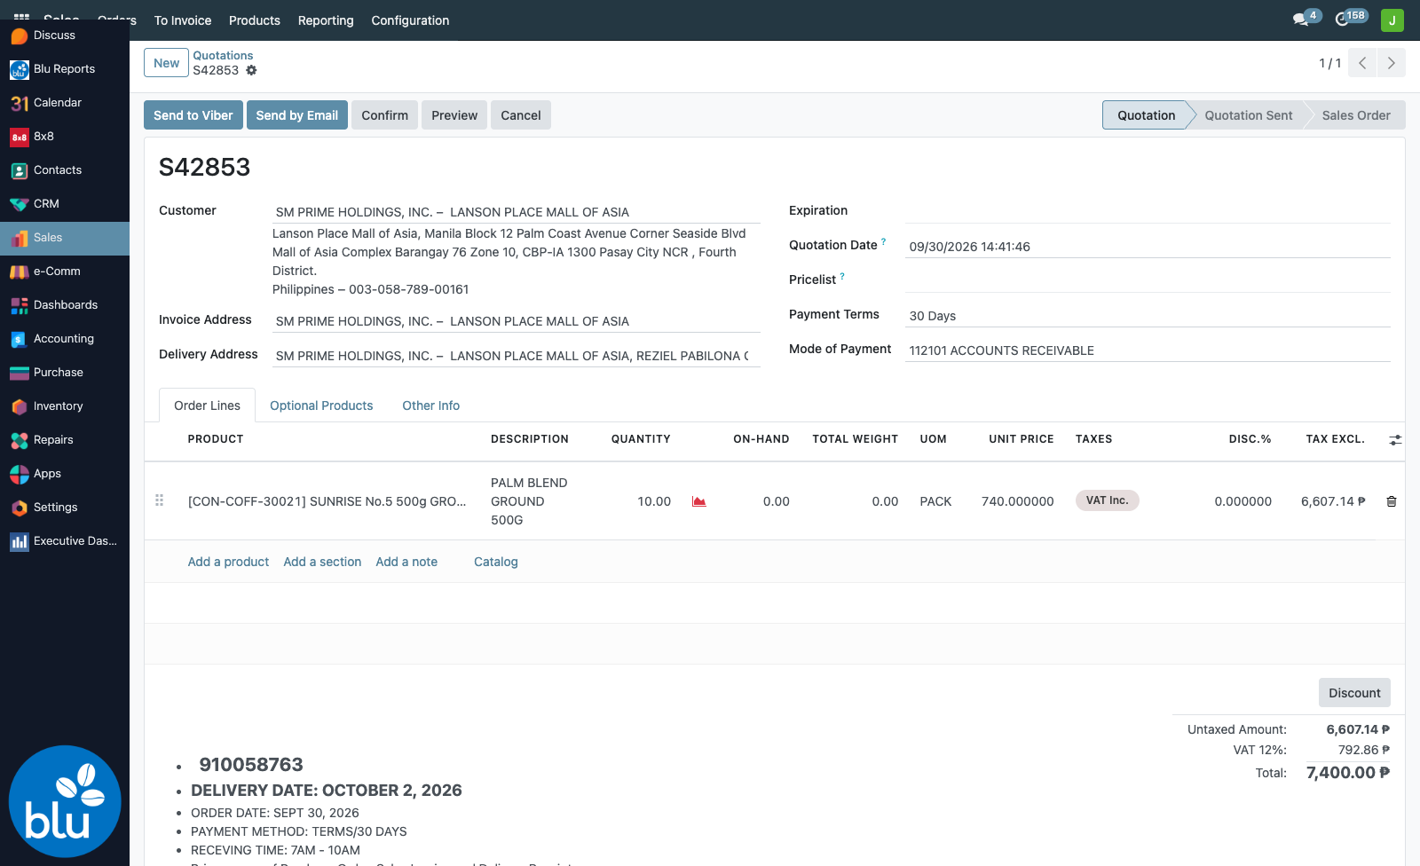Click the quantity forecast chart icon

(x=699, y=501)
